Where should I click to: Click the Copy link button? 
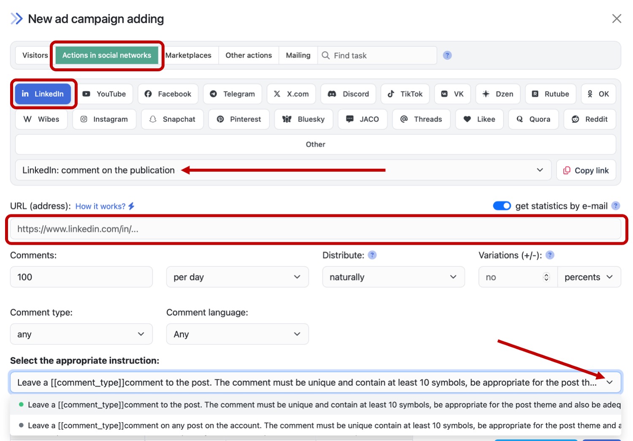[x=586, y=170]
